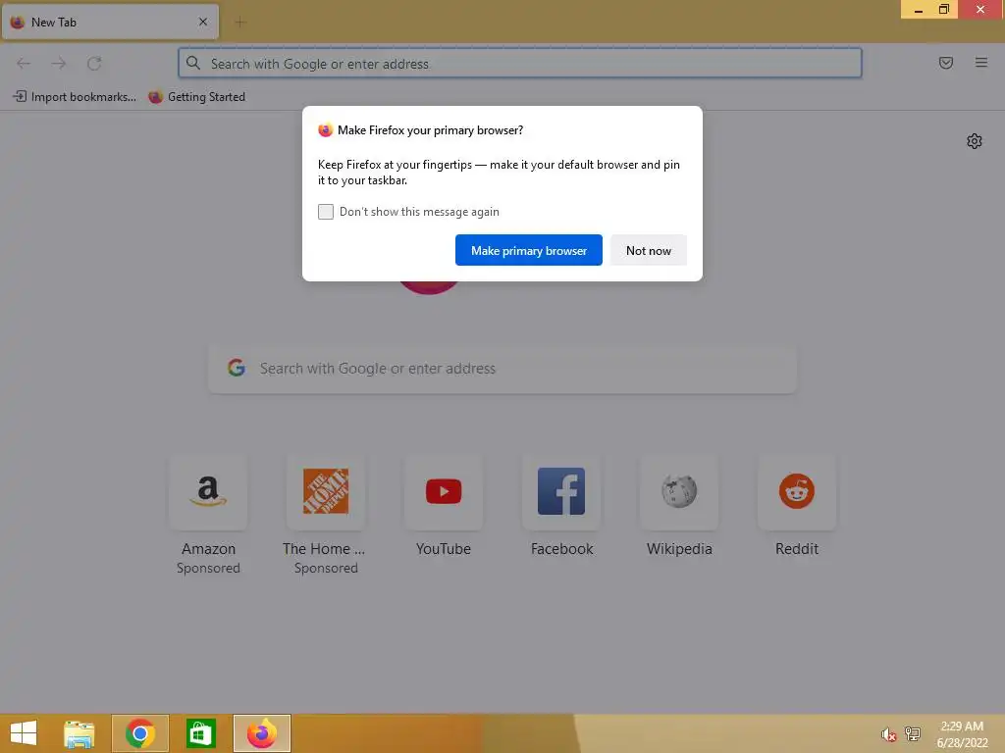Screen dimensions: 1005x753
Task: Click the Make primary browser button
Action: tap(529, 250)
